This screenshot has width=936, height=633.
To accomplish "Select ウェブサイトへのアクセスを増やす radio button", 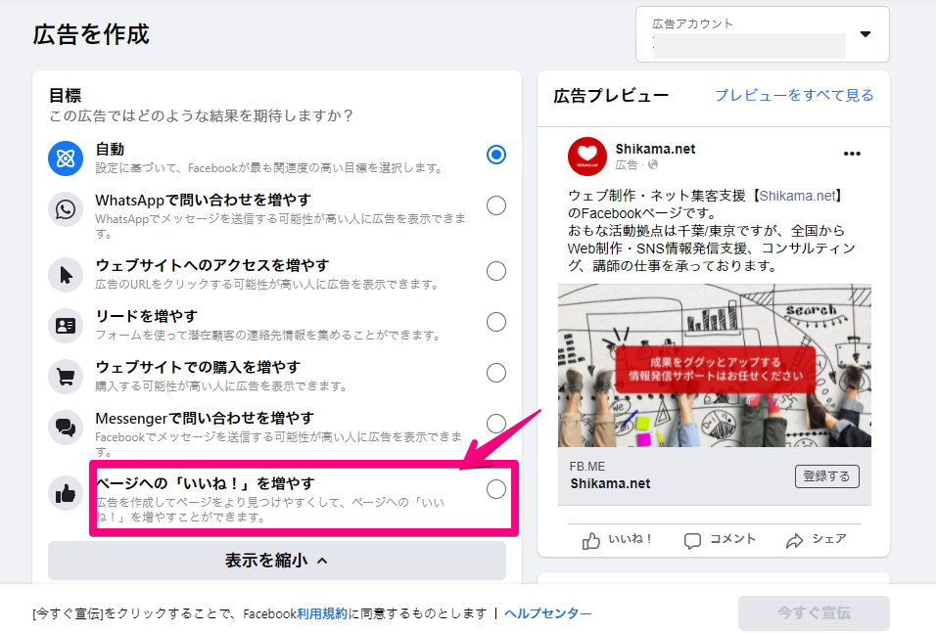I will pyautogui.click(x=496, y=271).
